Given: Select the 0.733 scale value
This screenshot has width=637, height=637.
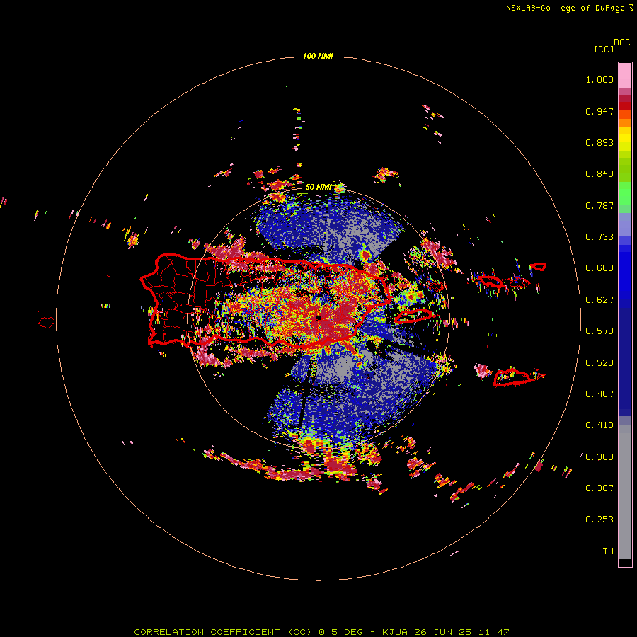Looking at the screenshot, I should (599, 237).
